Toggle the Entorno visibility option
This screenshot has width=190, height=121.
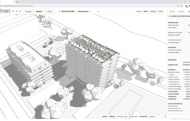105,116
